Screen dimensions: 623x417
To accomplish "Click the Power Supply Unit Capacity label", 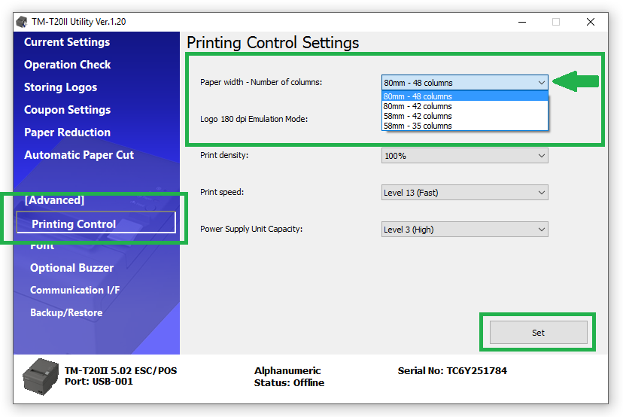I will (251, 229).
